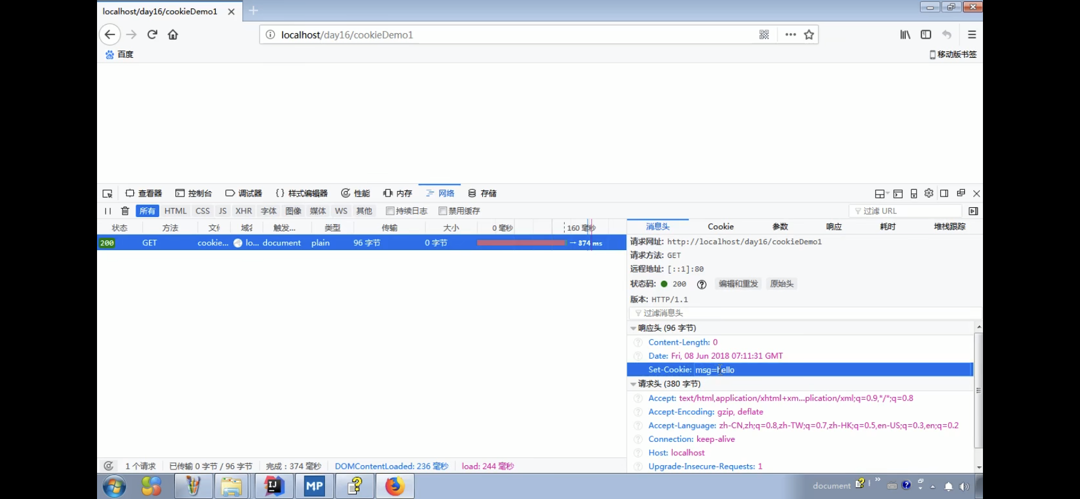The image size is (1080, 499).
Task: Filter requests by XHR type
Action: [243, 211]
